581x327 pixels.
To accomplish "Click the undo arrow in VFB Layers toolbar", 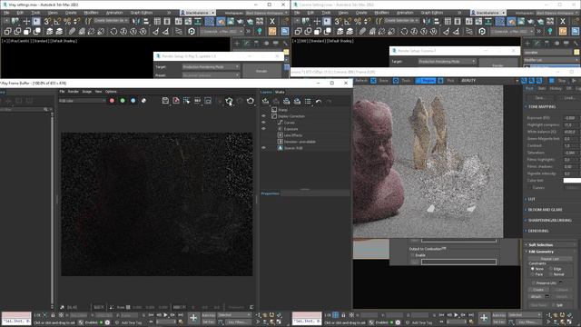I will 319,101.
